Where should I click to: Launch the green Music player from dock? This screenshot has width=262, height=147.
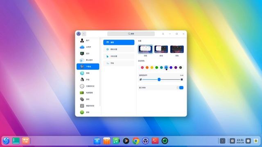[116, 141]
